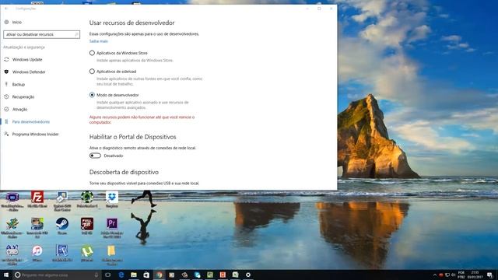The height and width of the screenshot is (280, 498).
Task: Click the settings search input field
Action: [x=41, y=34]
